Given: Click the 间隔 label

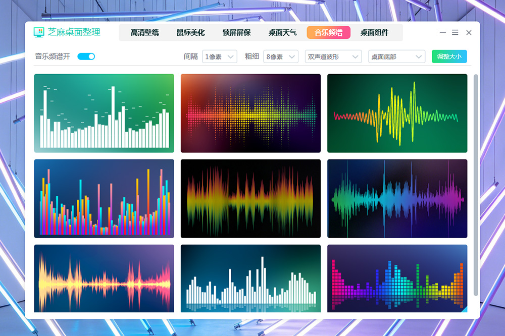Looking at the screenshot, I should [191, 57].
